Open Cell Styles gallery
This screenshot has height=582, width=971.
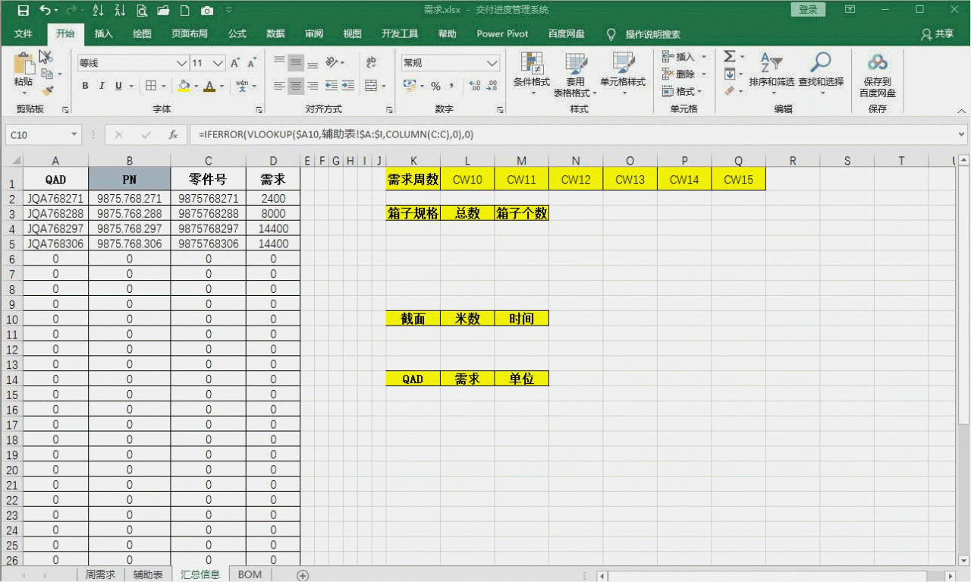pyautogui.click(x=623, y=74)
